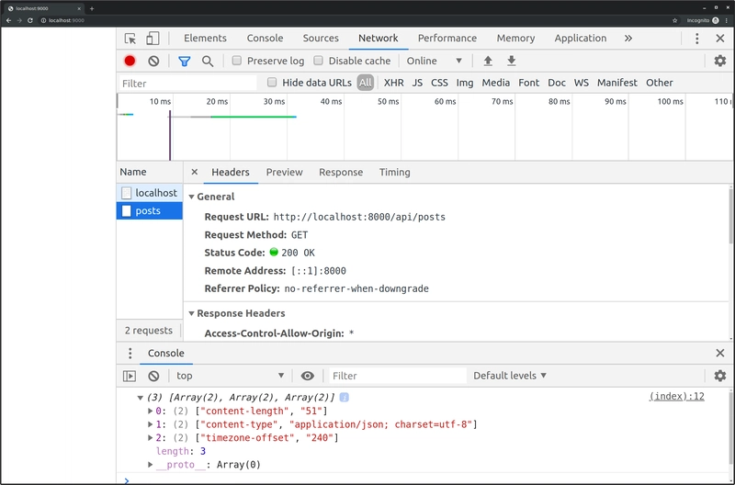Show the console sidebar icon
The width and height of the screenshot is (735, 485).
130,376
